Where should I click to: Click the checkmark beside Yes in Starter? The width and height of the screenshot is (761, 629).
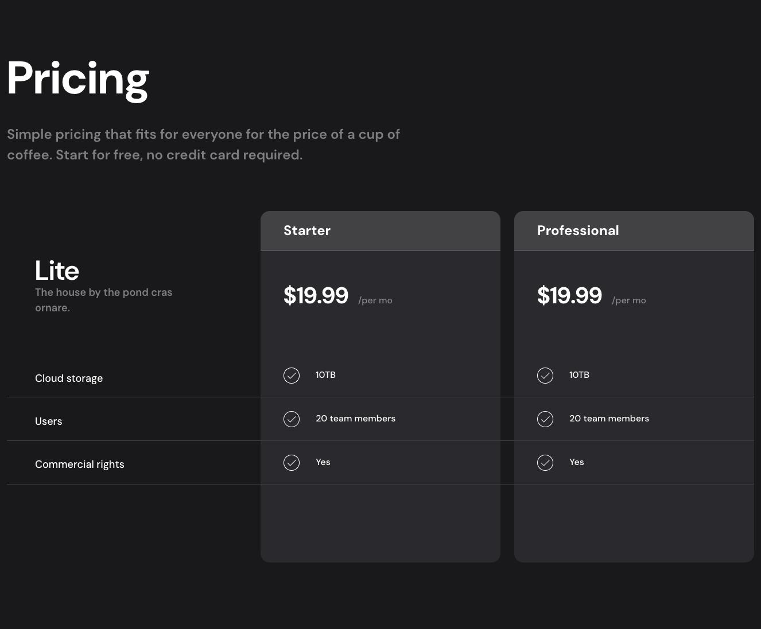click(x=291, y=463)
